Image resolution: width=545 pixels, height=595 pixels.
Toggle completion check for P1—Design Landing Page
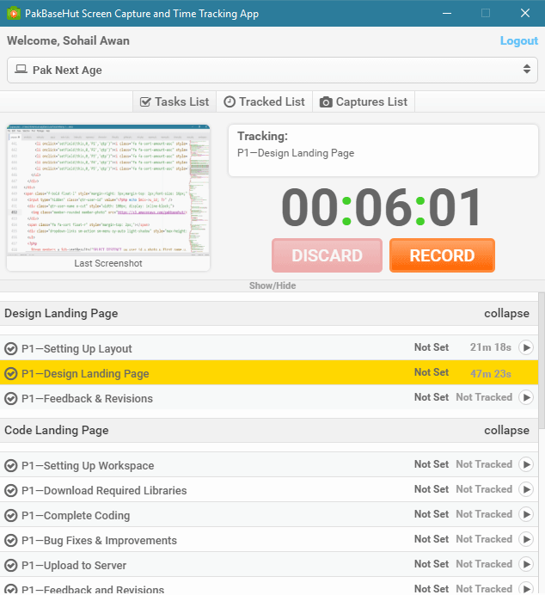pos(11,373)
